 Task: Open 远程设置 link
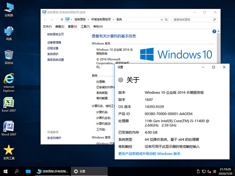coord(53,48)
